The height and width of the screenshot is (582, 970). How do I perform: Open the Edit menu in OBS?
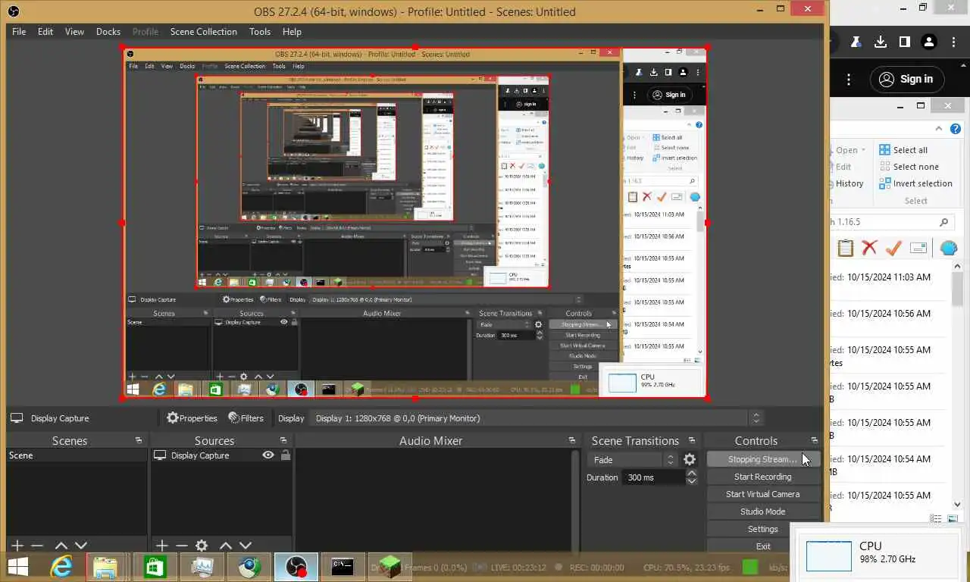pos(45,32)
